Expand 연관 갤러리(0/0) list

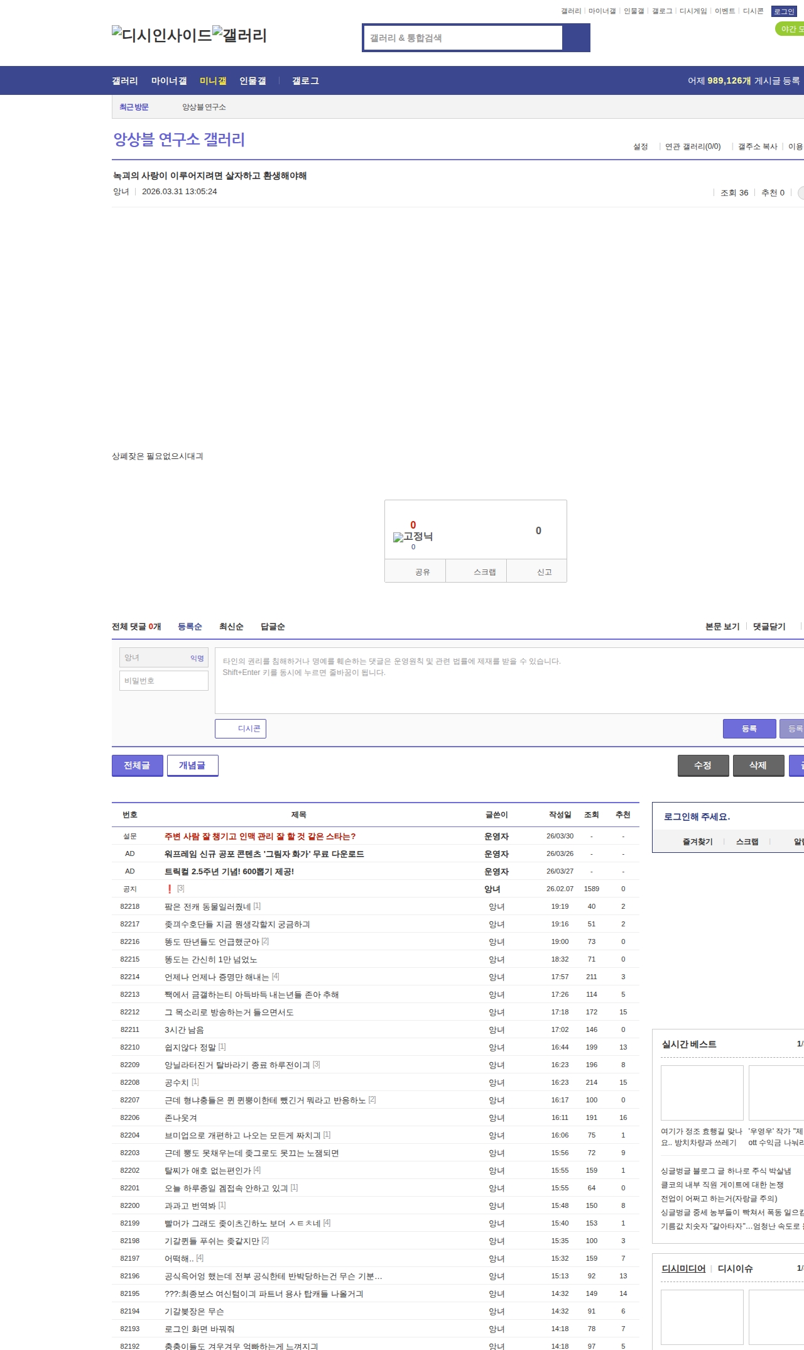click(693, 146)
